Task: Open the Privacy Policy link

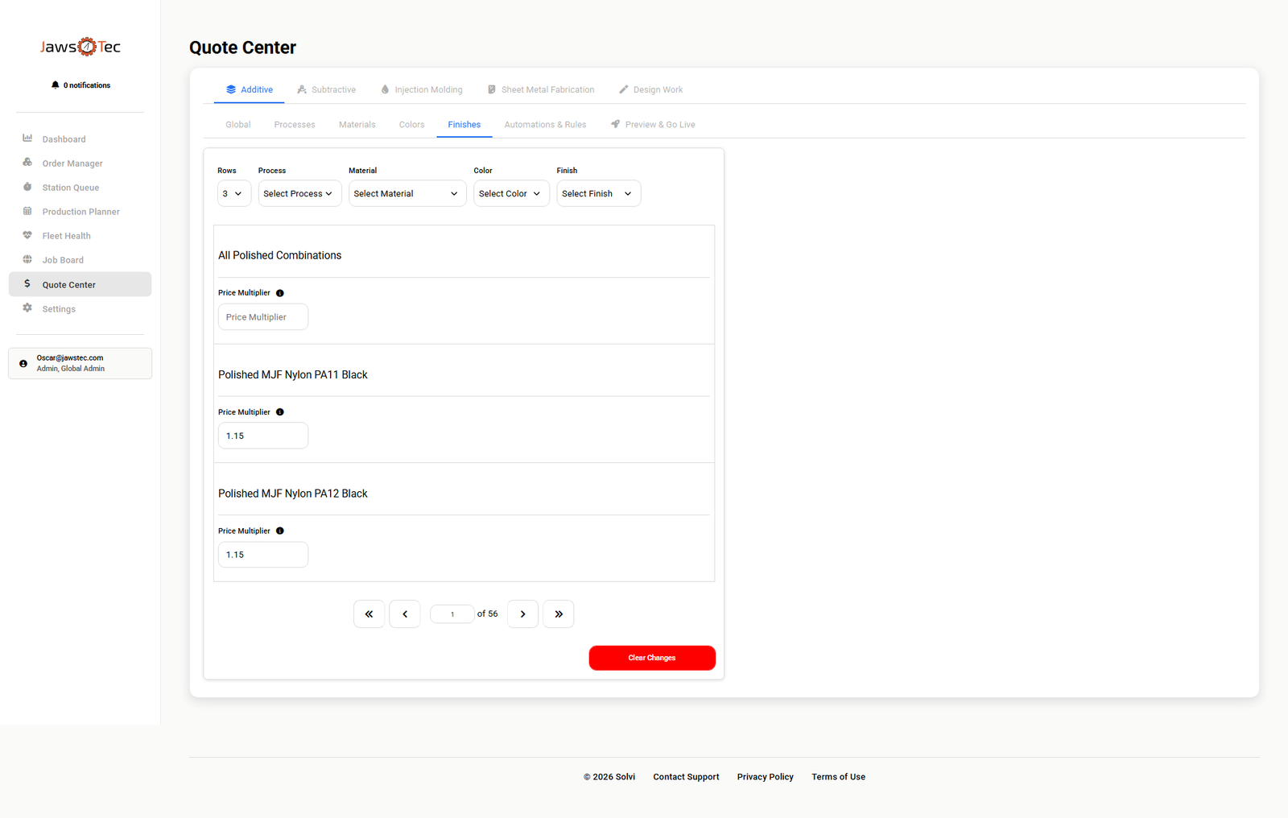Action: pos(766,777)
